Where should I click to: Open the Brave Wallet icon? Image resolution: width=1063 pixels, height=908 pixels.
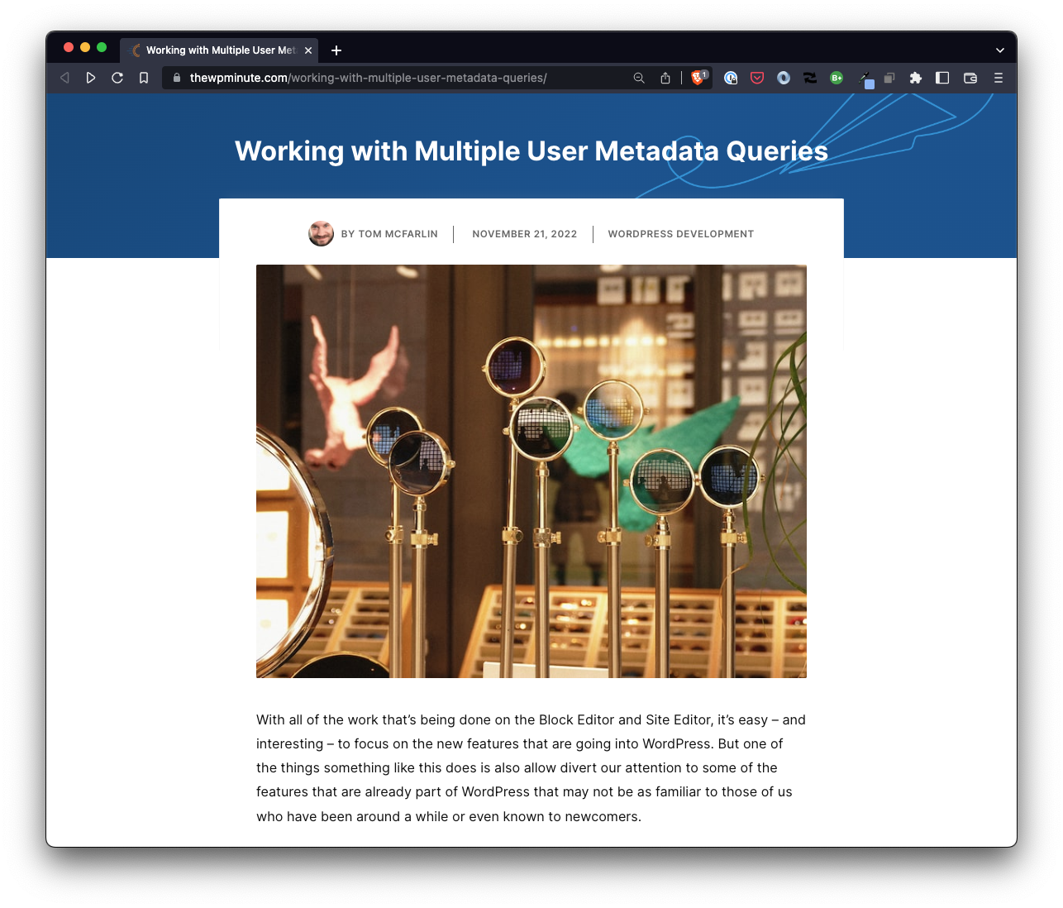coord(970,78)
